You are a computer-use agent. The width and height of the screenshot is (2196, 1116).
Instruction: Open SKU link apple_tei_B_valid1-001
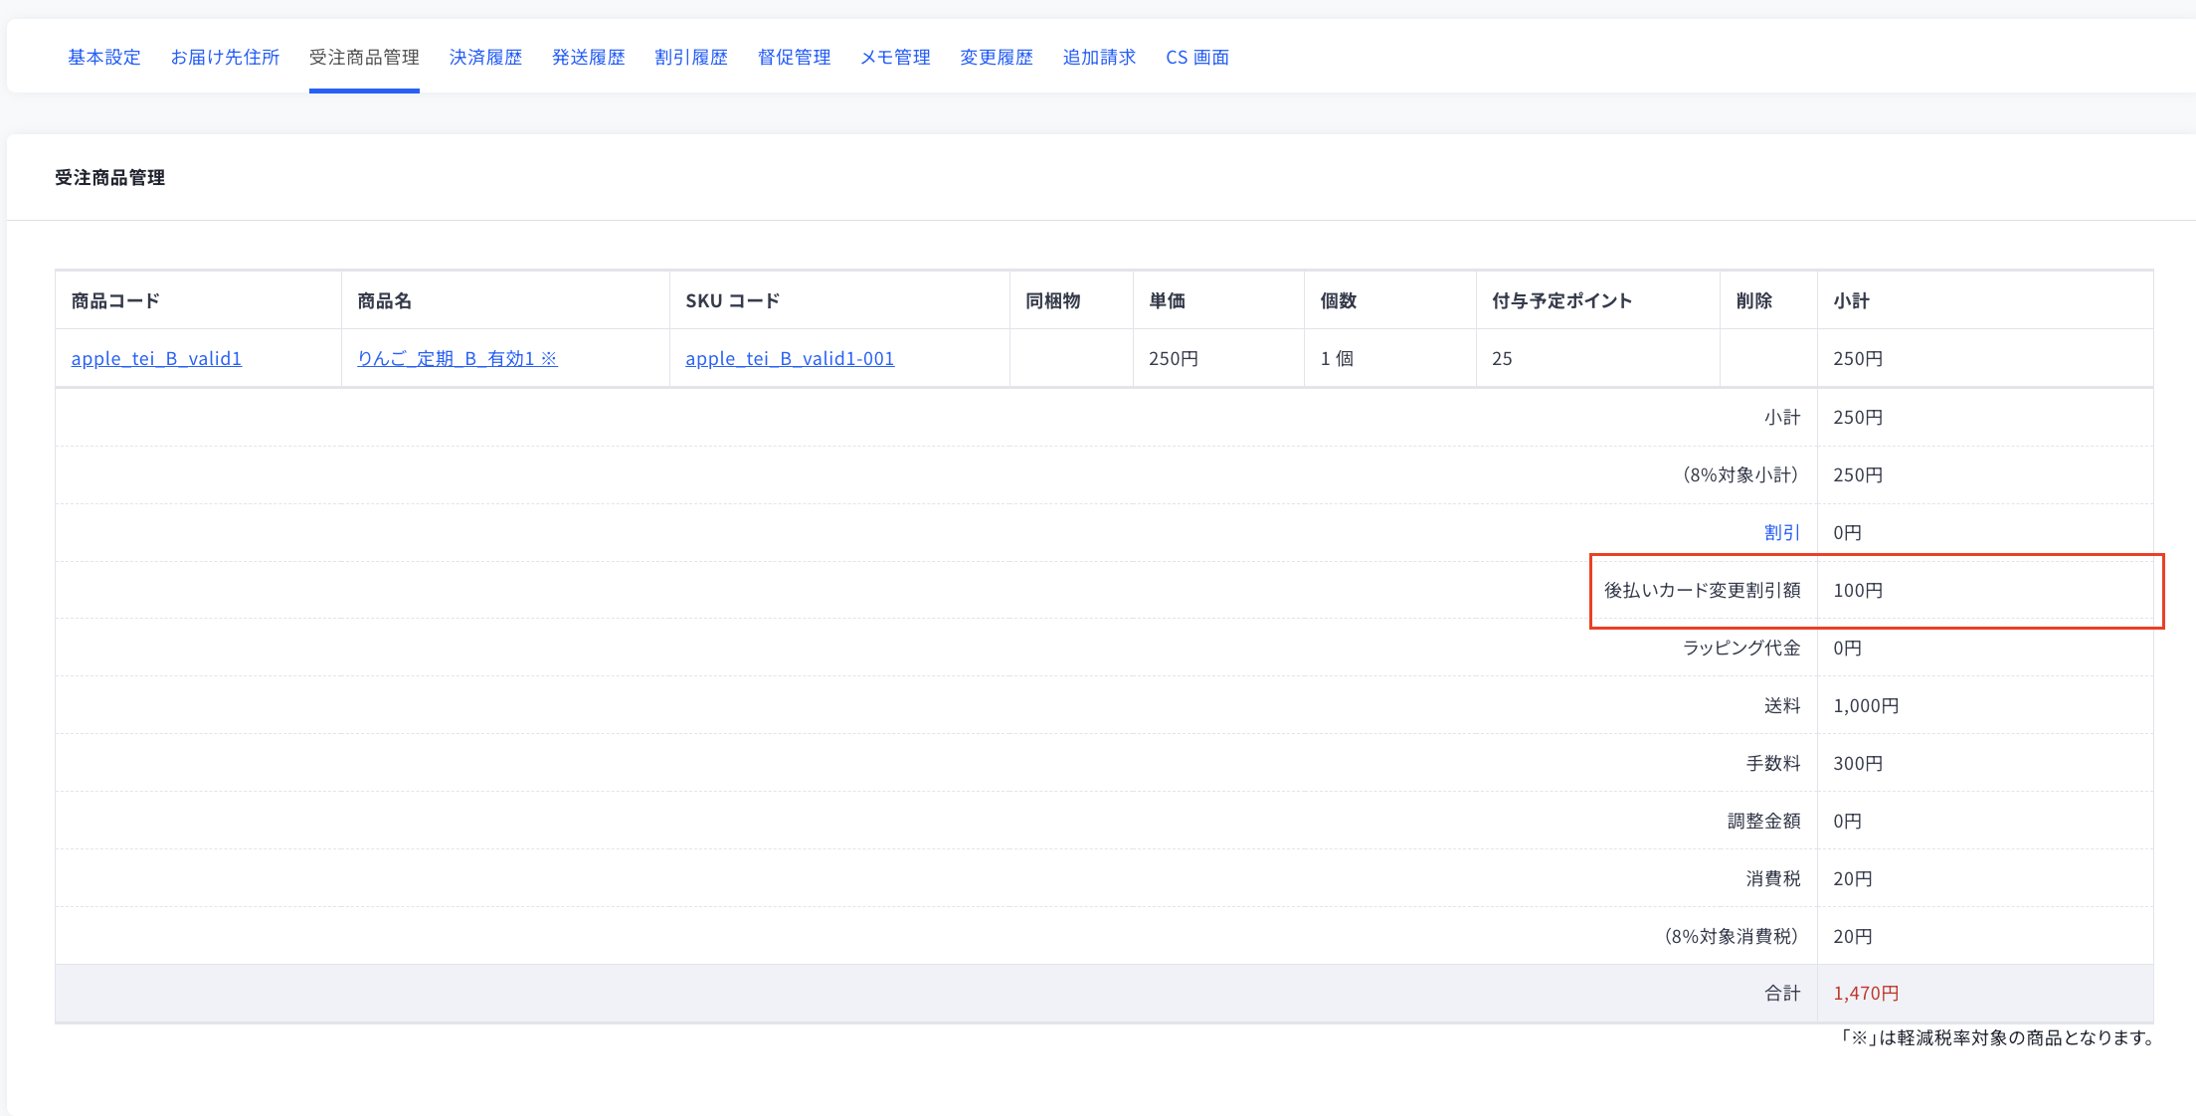pos(790,358)
